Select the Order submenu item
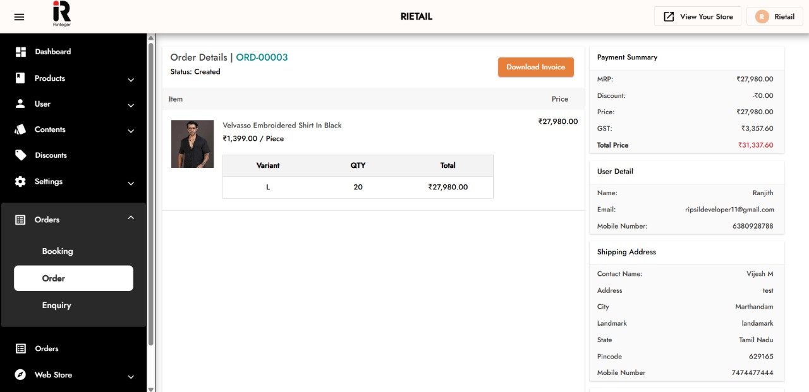The image size is (809, 392). click(73, 278)
